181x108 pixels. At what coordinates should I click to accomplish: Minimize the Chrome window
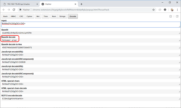[x=162, y=2]
